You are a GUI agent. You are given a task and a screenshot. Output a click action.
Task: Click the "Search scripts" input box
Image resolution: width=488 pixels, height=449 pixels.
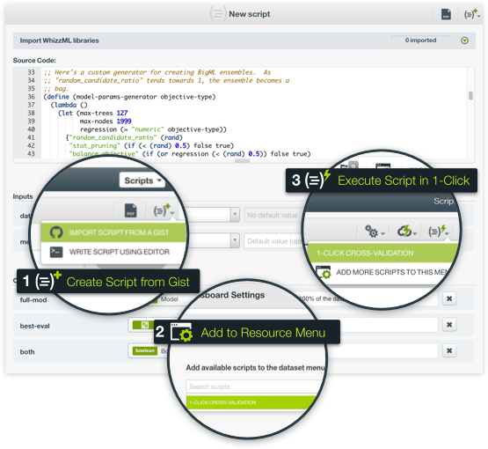tap(255, 386)
